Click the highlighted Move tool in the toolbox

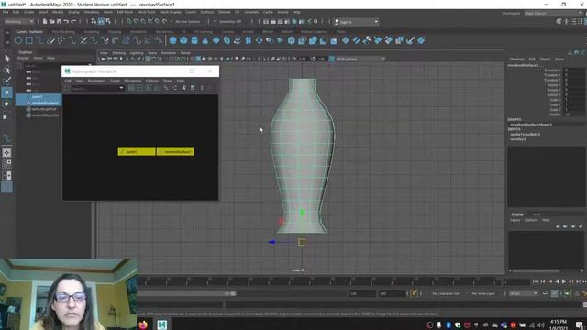[6, 92]
